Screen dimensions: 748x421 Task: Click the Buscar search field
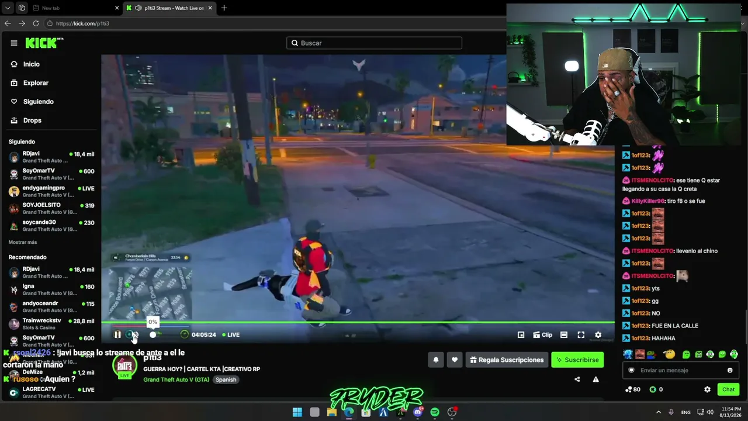[374, 43]
